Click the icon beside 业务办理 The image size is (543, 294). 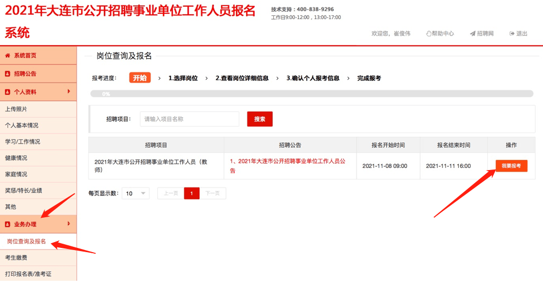[8, 225]
